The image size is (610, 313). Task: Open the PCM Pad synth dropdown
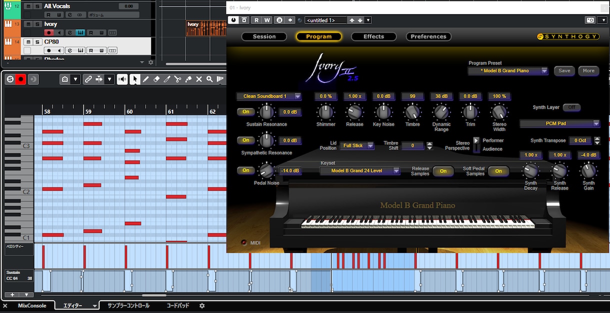(559, 123)
